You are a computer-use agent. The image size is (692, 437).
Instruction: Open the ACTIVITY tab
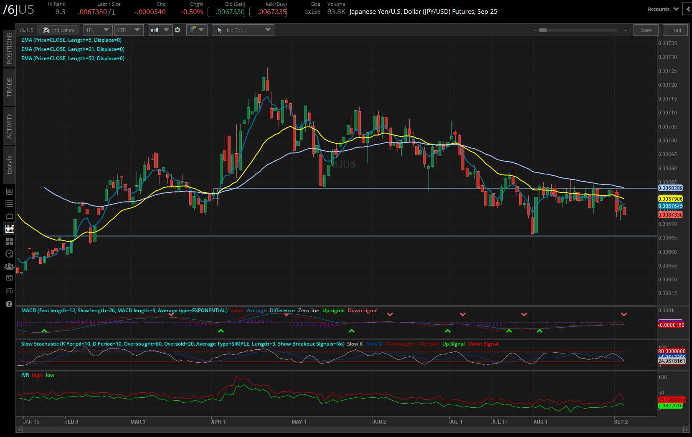(x=9, y=124)
